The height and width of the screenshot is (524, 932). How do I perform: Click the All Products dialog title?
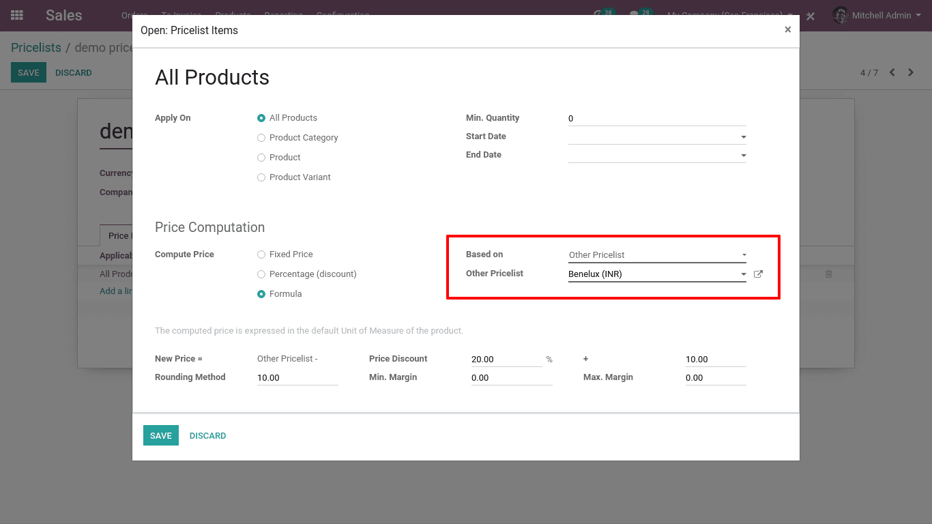point(212,77)
